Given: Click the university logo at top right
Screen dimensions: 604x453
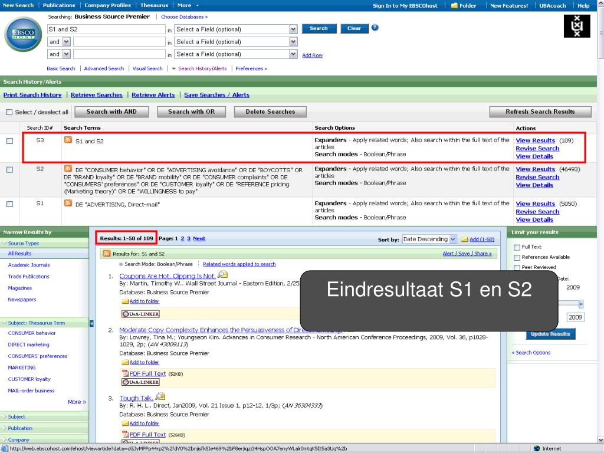Looking at the screenshot, I should click(x=577, y=26).
